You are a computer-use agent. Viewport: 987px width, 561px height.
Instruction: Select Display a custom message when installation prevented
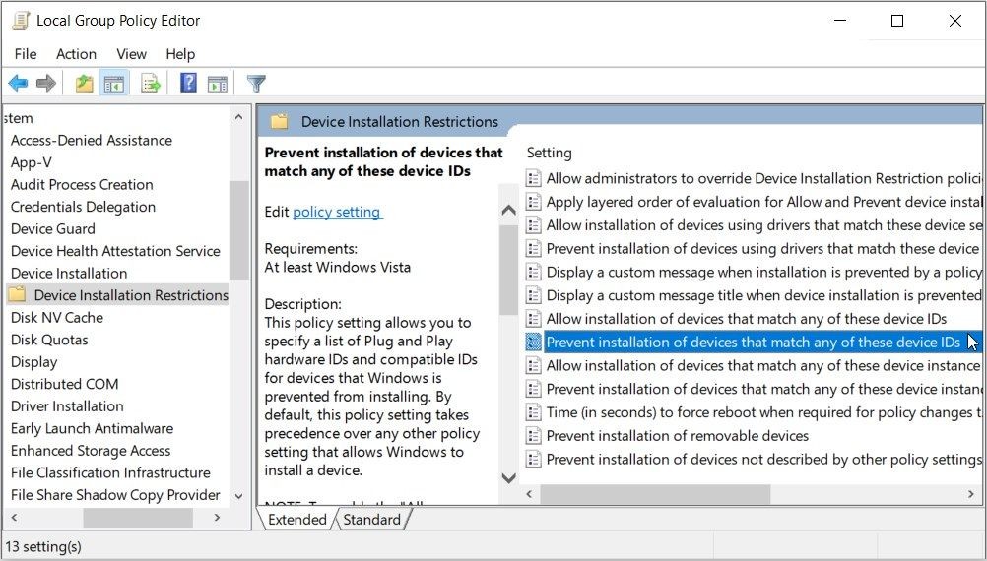click(764, 273)
